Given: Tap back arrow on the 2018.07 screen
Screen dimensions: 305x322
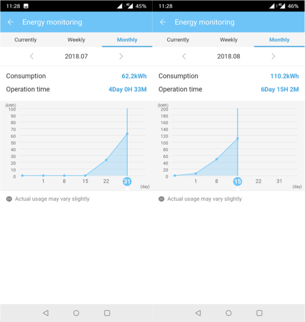Looking at the screenshot, I should coord(11,22).
